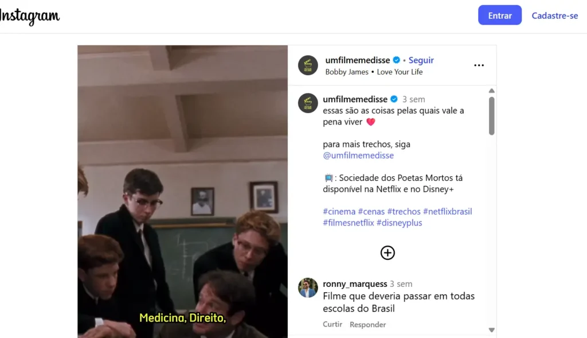Click the umfilmemedisse header profile avatar

308,65
